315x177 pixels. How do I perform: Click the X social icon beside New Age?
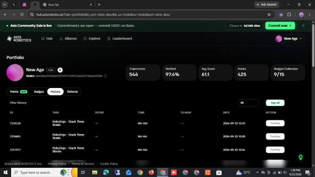point(60,70)
